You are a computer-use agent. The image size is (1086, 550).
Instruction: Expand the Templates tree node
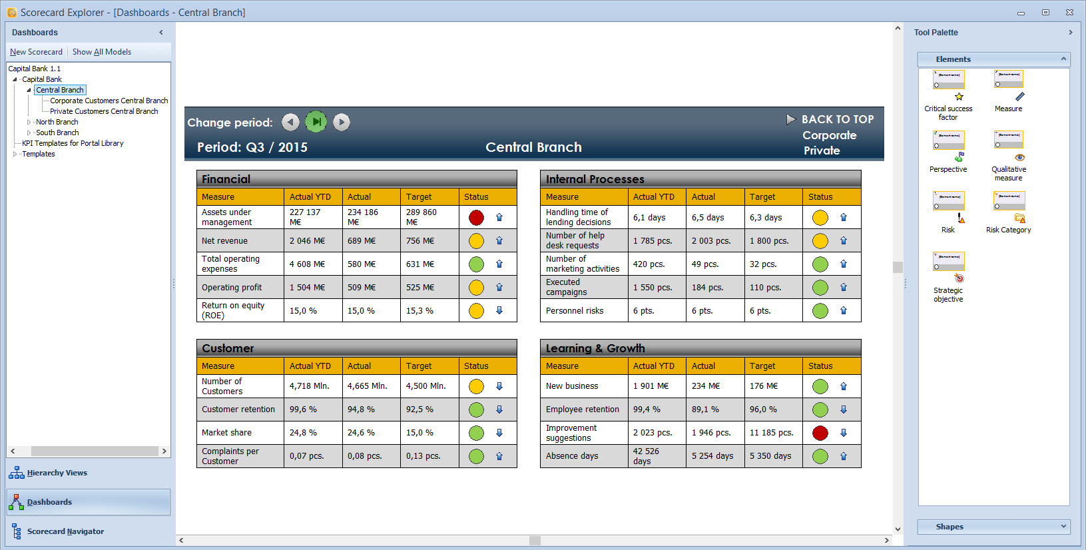tap(15, 154)
